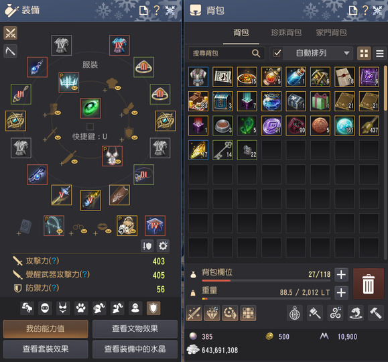Screen dimensions: 388x362
Task: Click the diamond crystal icon in toolbar
Action: click(x=212, y=313)
